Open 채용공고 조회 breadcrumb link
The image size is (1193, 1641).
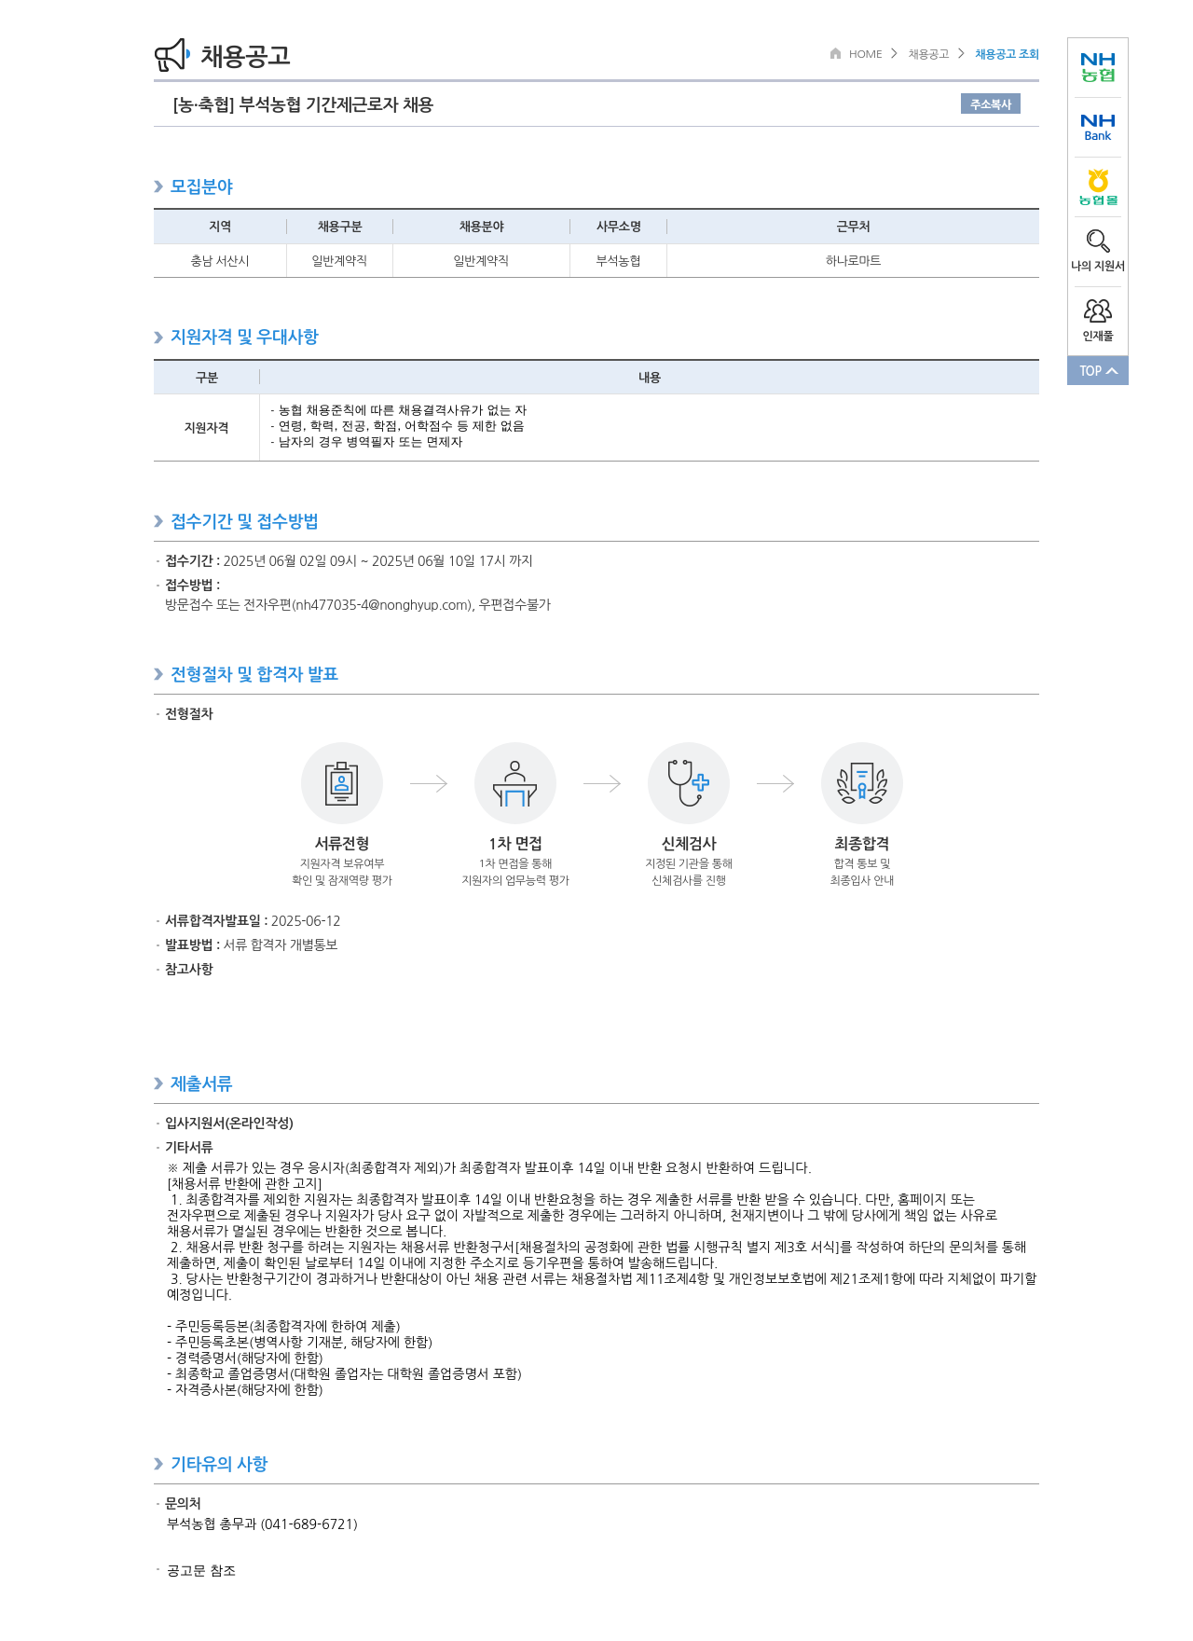pos(1007,54)
